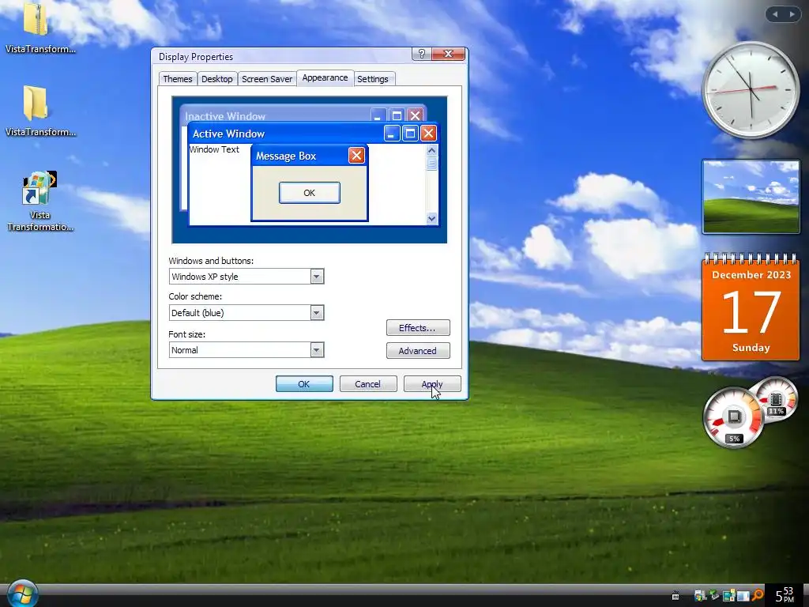The image size is (809, 607).
Task: Click the Cancel button
Action: coord(368,384)
